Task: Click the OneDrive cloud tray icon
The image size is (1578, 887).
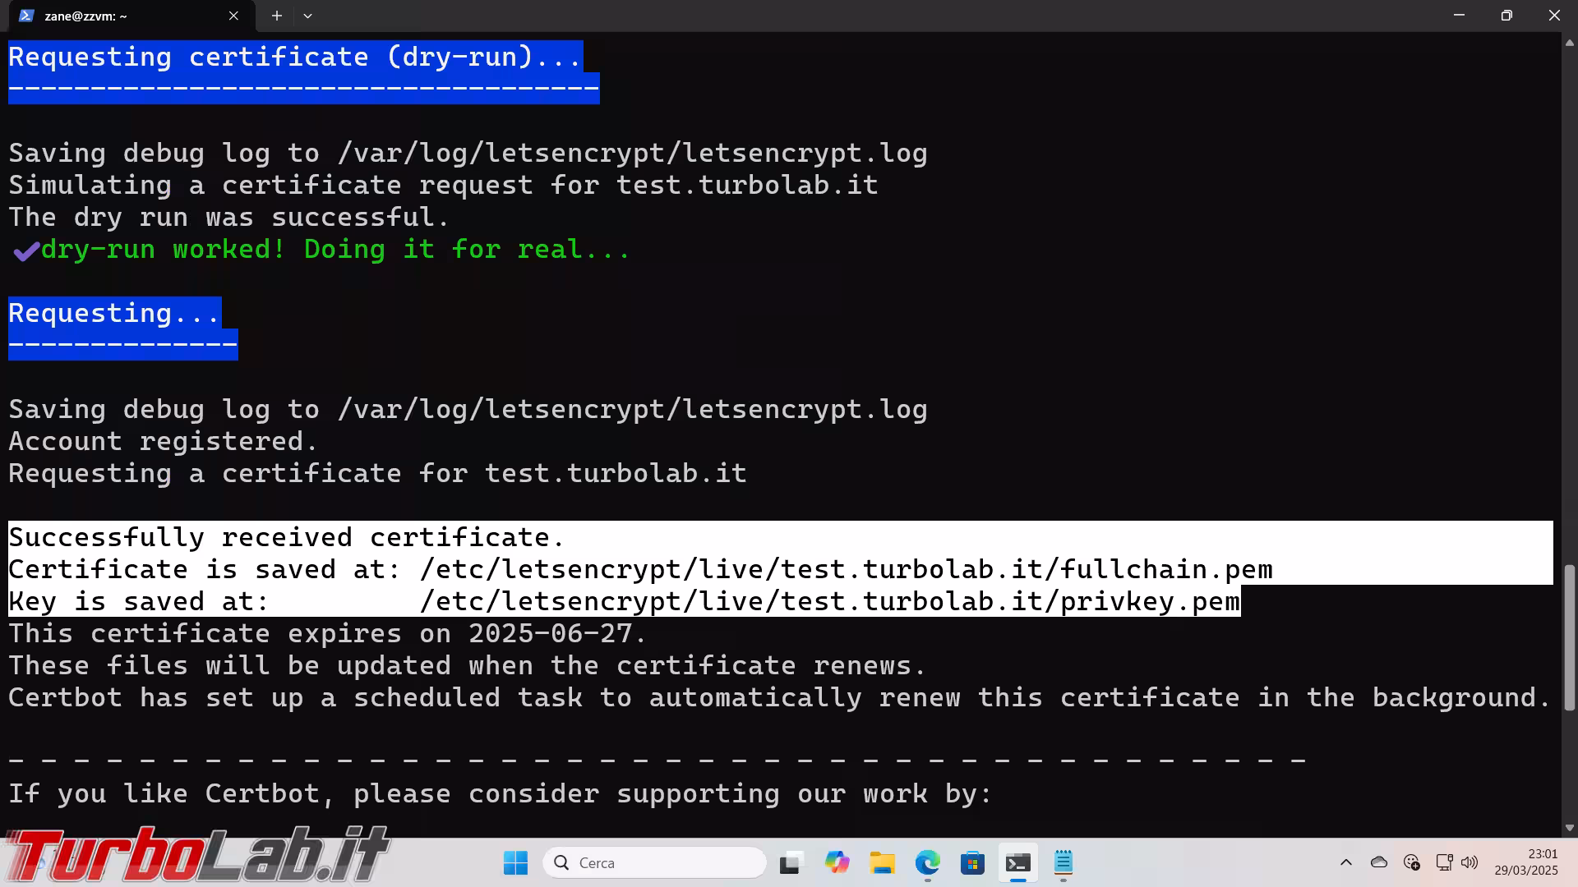Action: (x=1379, y=862)
